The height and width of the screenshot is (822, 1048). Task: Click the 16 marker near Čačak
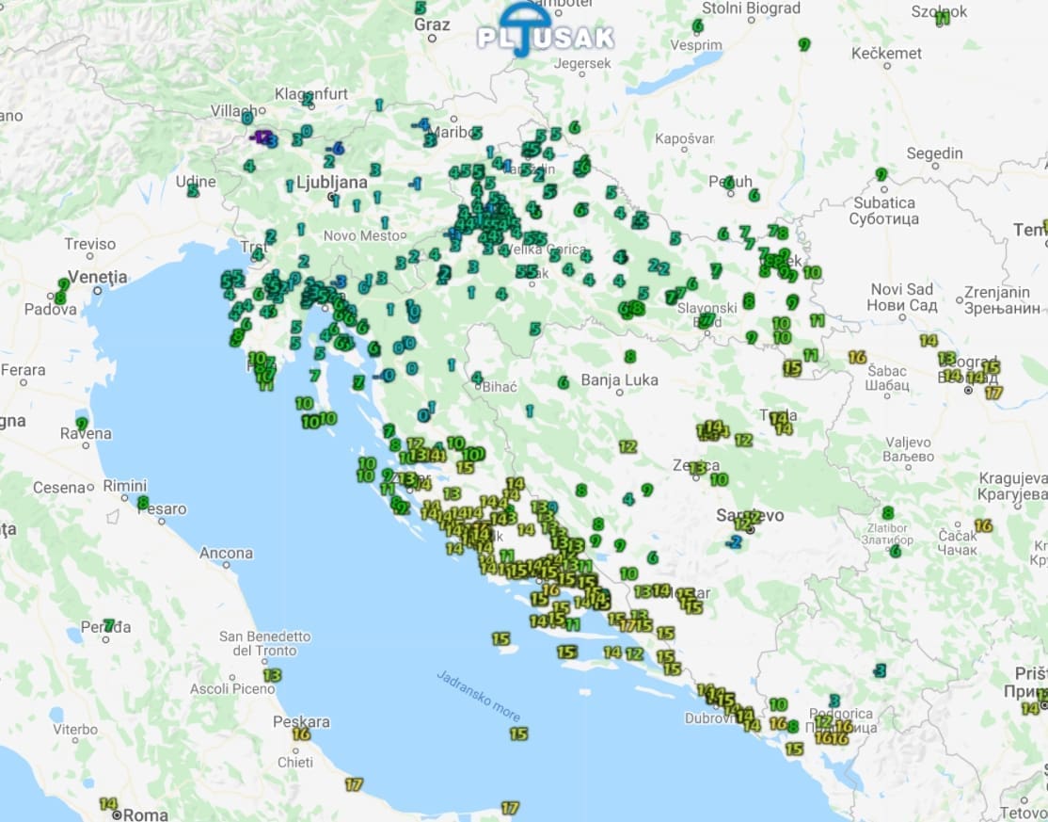pos(984,525)
